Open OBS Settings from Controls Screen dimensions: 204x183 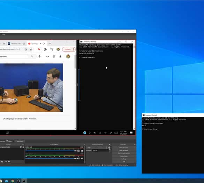tap(124, 159)
